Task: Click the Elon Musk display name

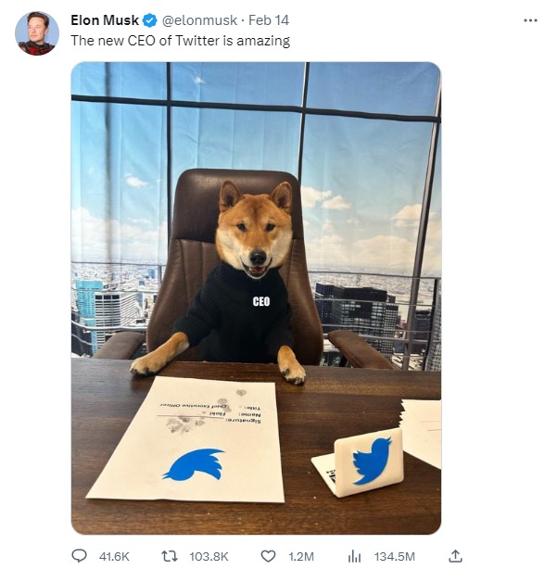Action: [105, 20]
